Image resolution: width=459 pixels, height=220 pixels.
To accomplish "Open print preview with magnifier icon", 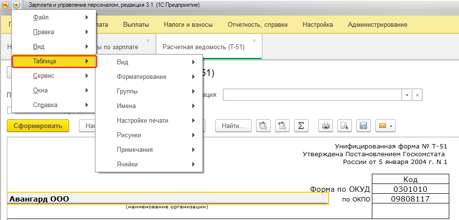I will pyautogui.click(x=345, y=126).
